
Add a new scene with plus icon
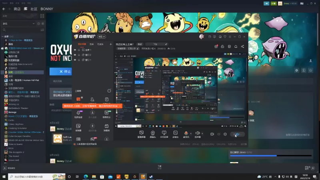coord(111,44)
